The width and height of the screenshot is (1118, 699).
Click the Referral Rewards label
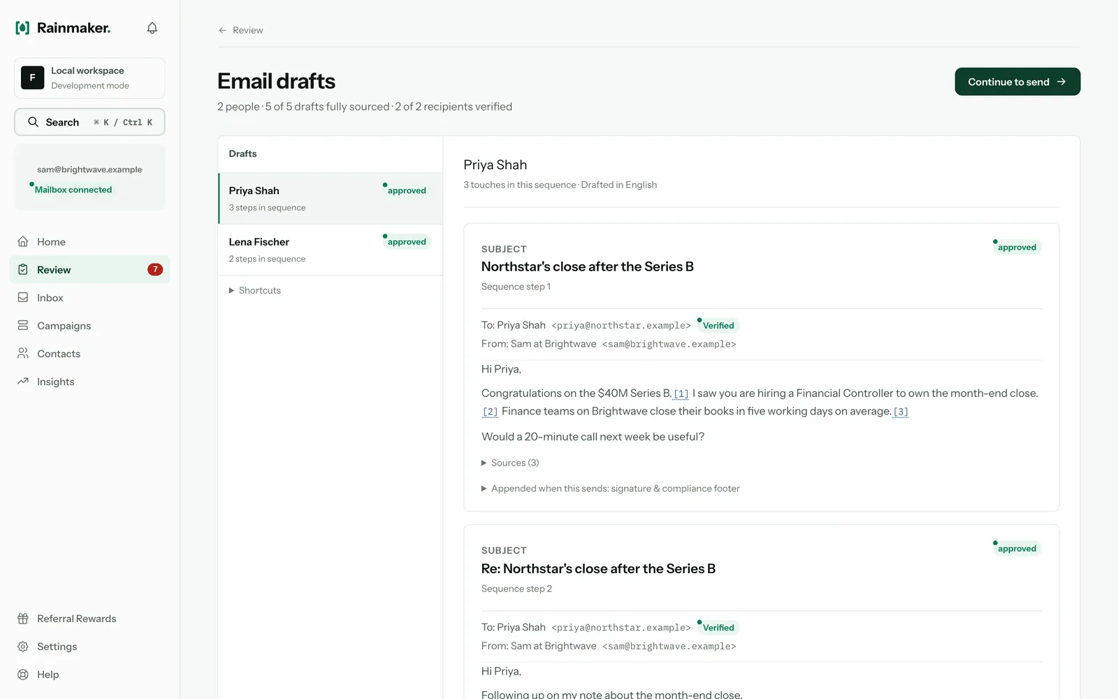(77, 619)
